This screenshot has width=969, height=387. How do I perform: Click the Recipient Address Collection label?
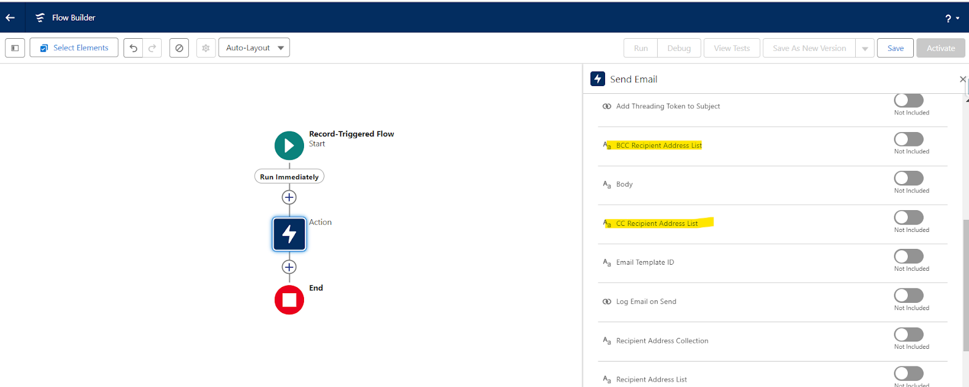click(x=662, y=341)
